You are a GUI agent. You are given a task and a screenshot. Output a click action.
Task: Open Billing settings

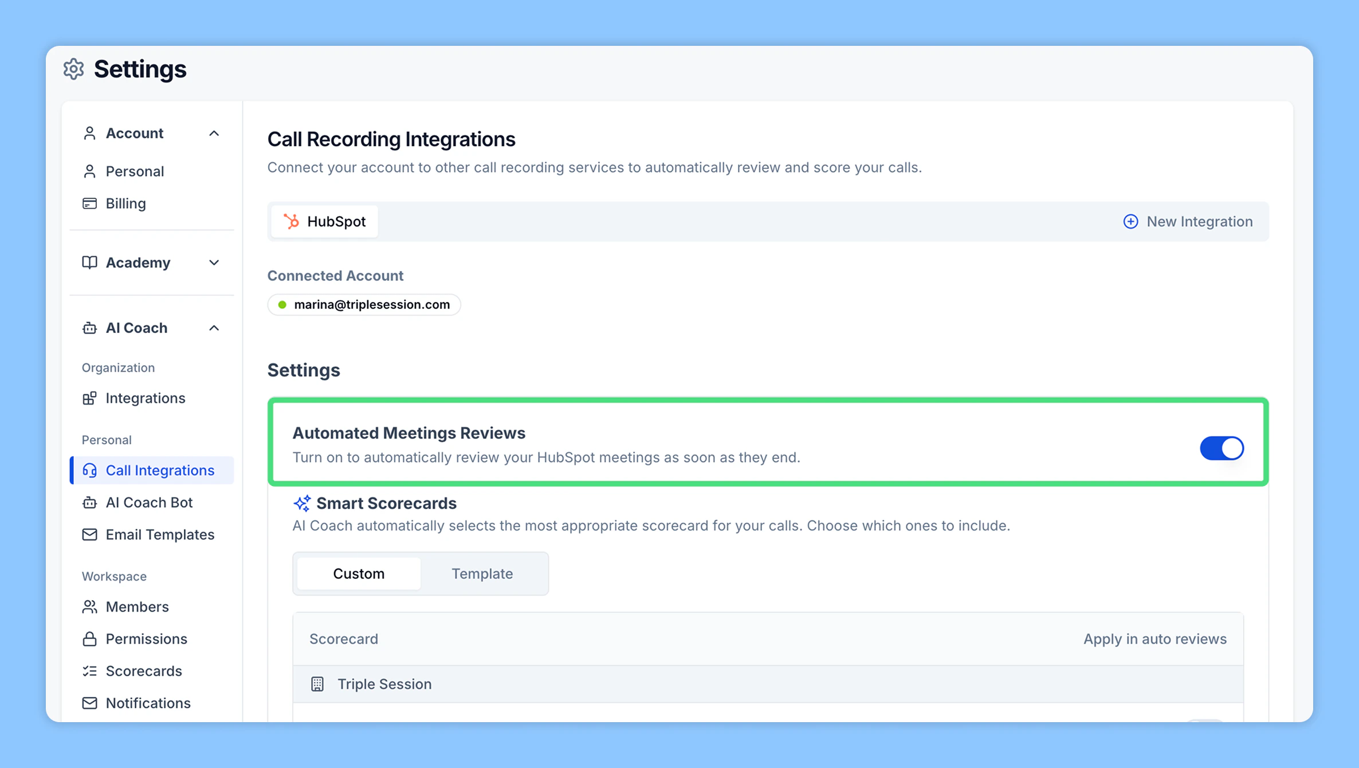pos(151,203)
